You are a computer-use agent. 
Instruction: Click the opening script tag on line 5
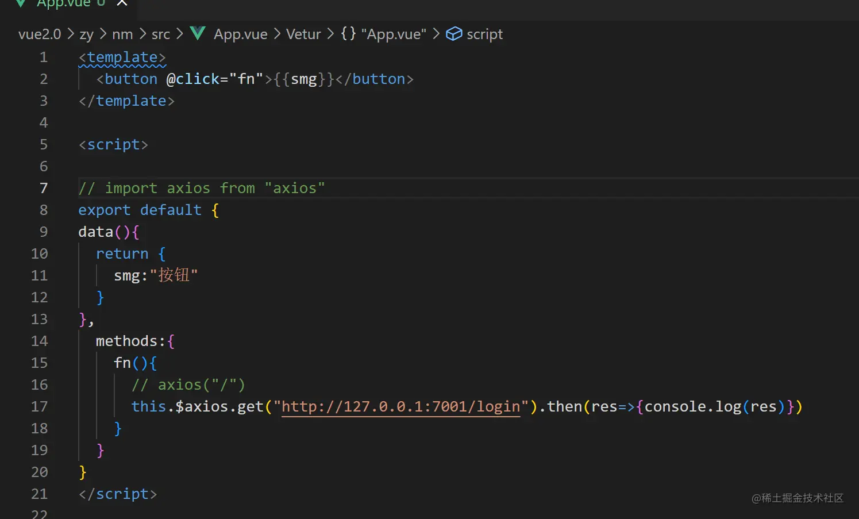tap(113, 145)
